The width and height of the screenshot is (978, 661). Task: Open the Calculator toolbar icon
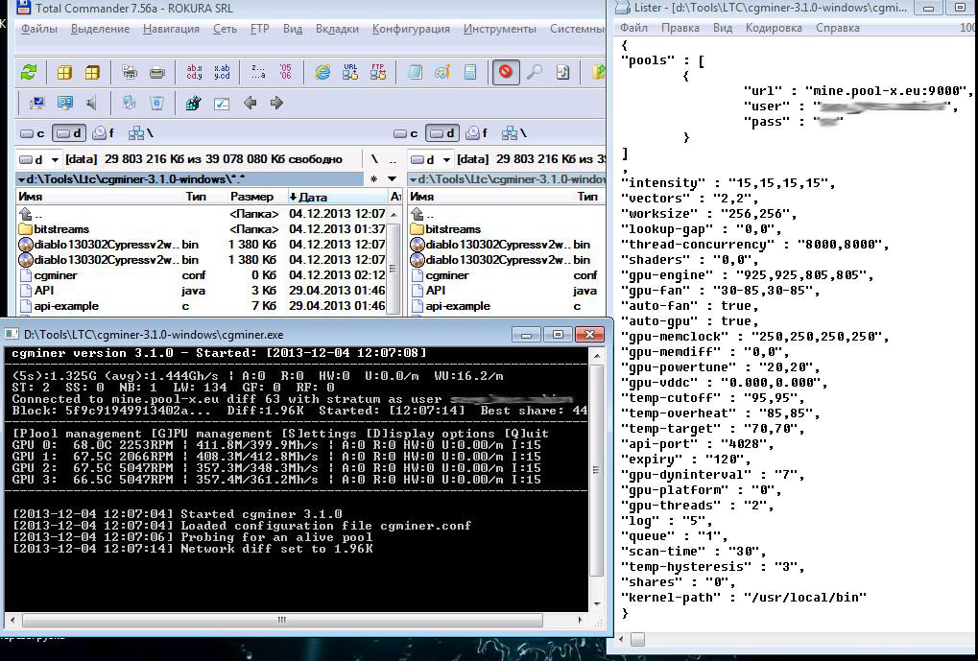470,72
